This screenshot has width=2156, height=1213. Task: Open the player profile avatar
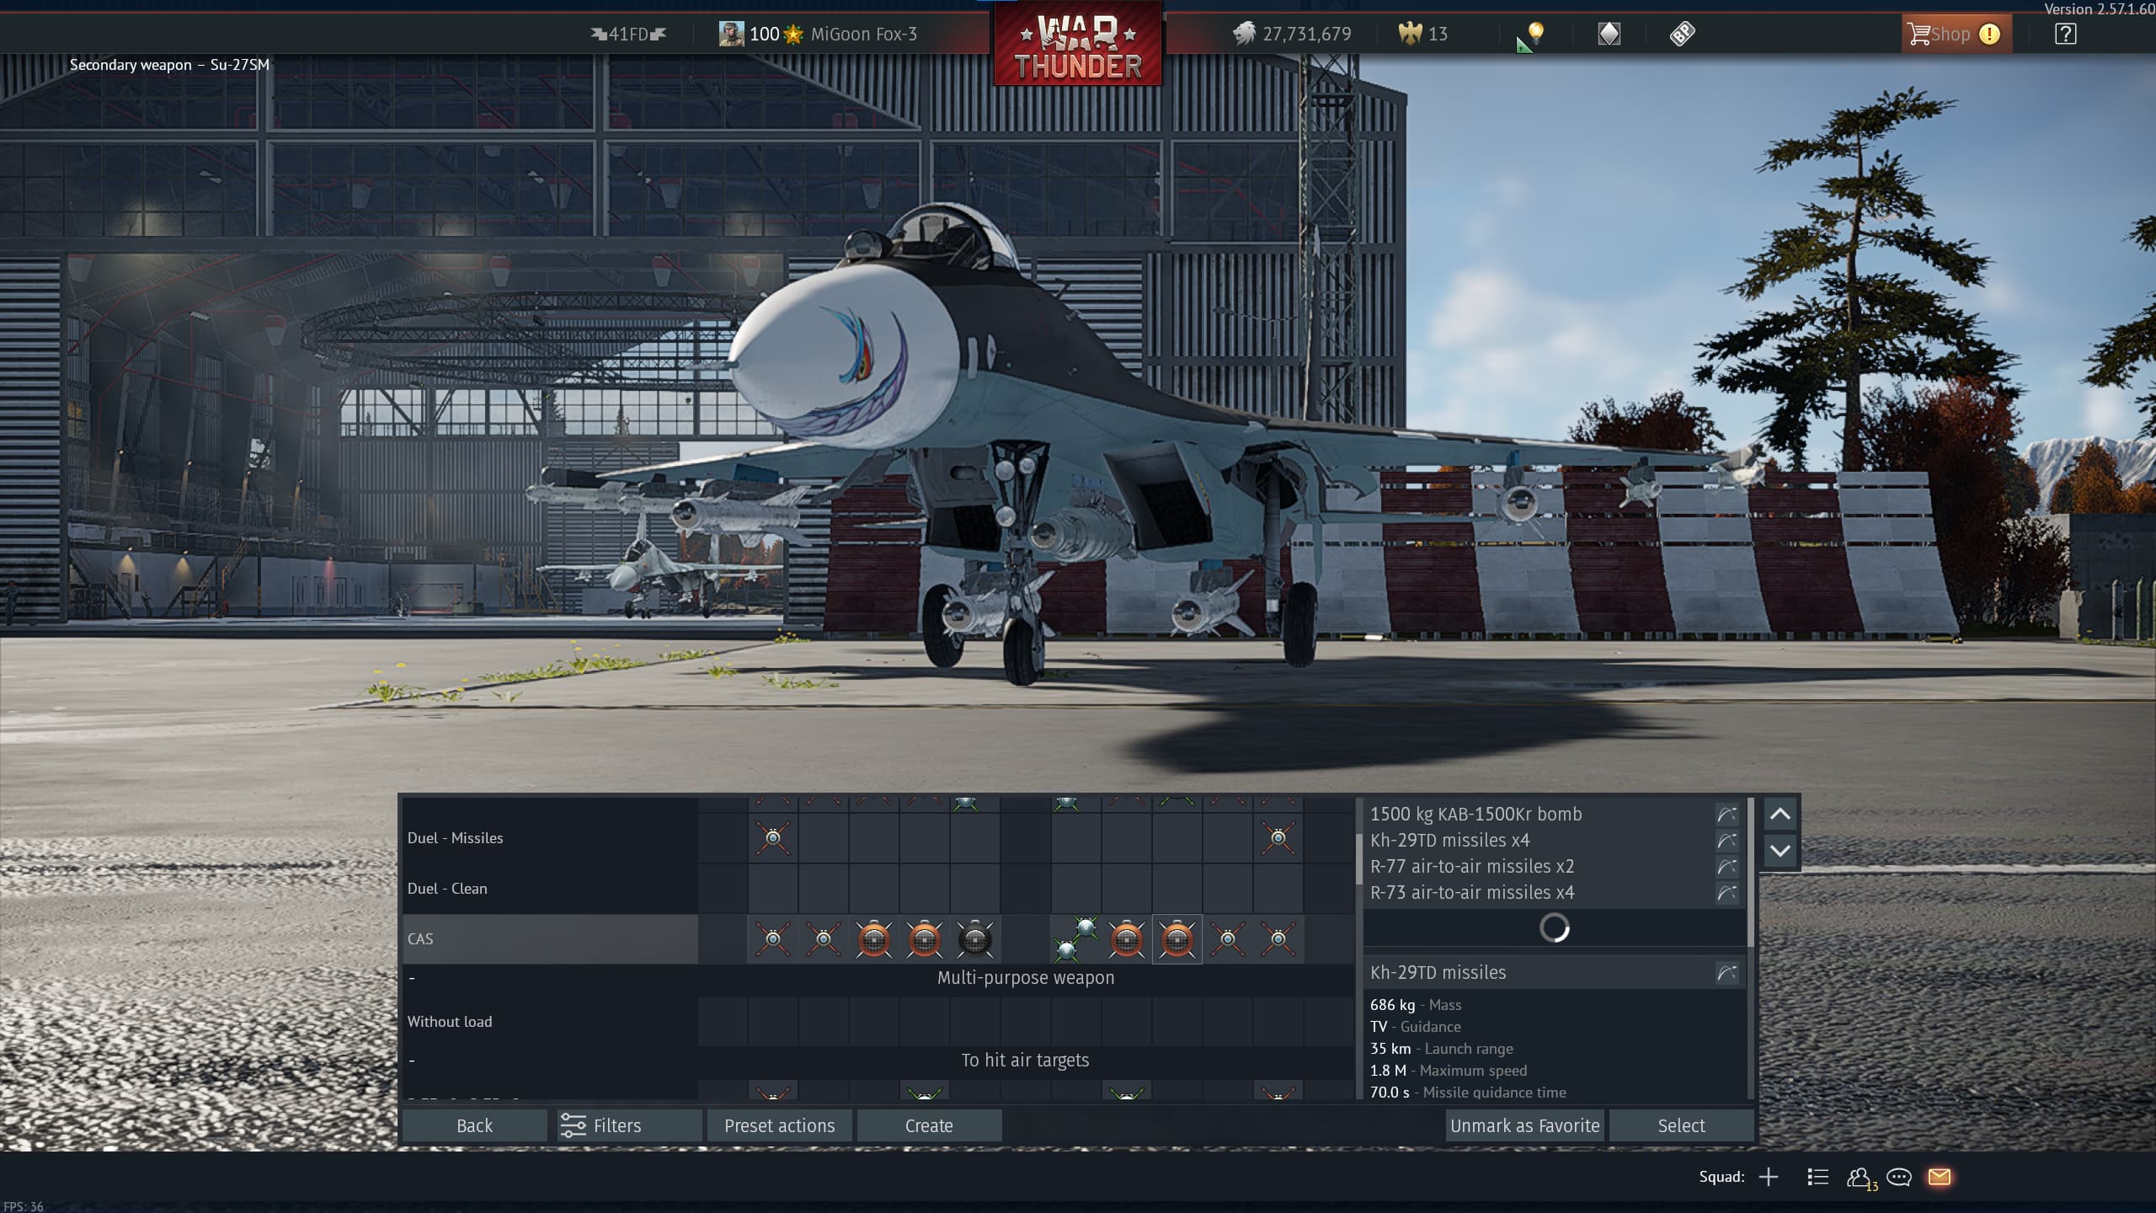731,34
